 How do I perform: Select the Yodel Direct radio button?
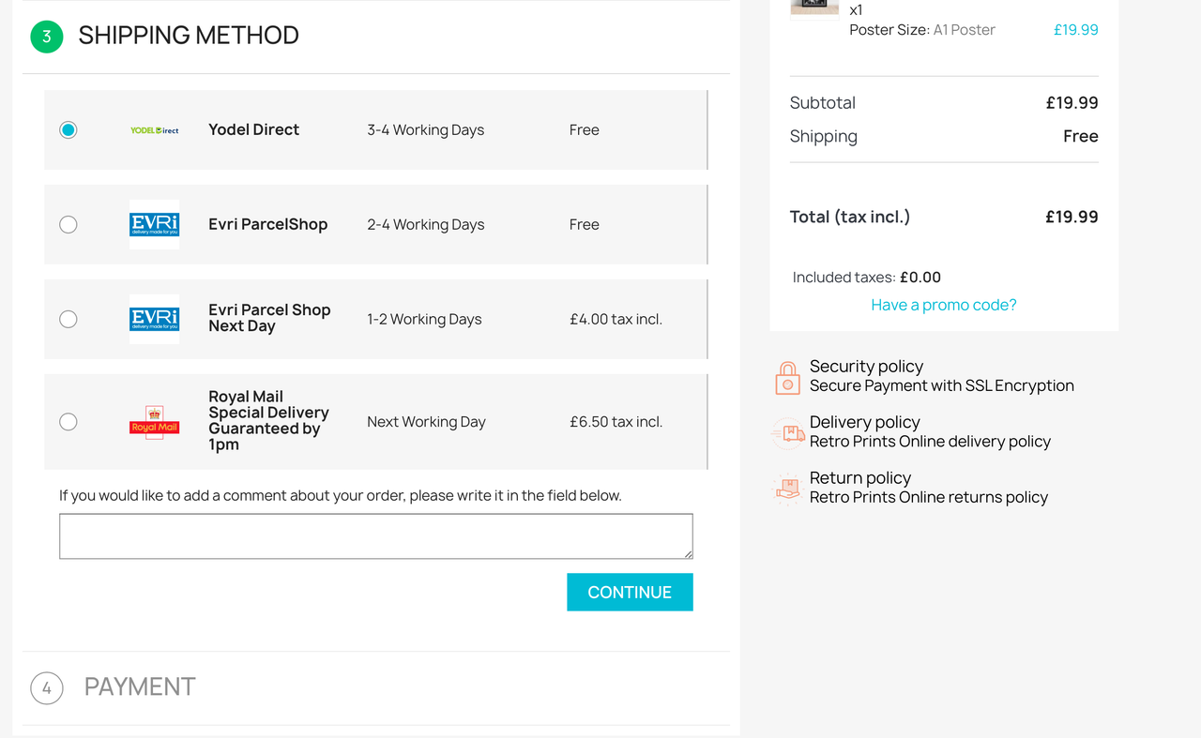pos(68,130)
